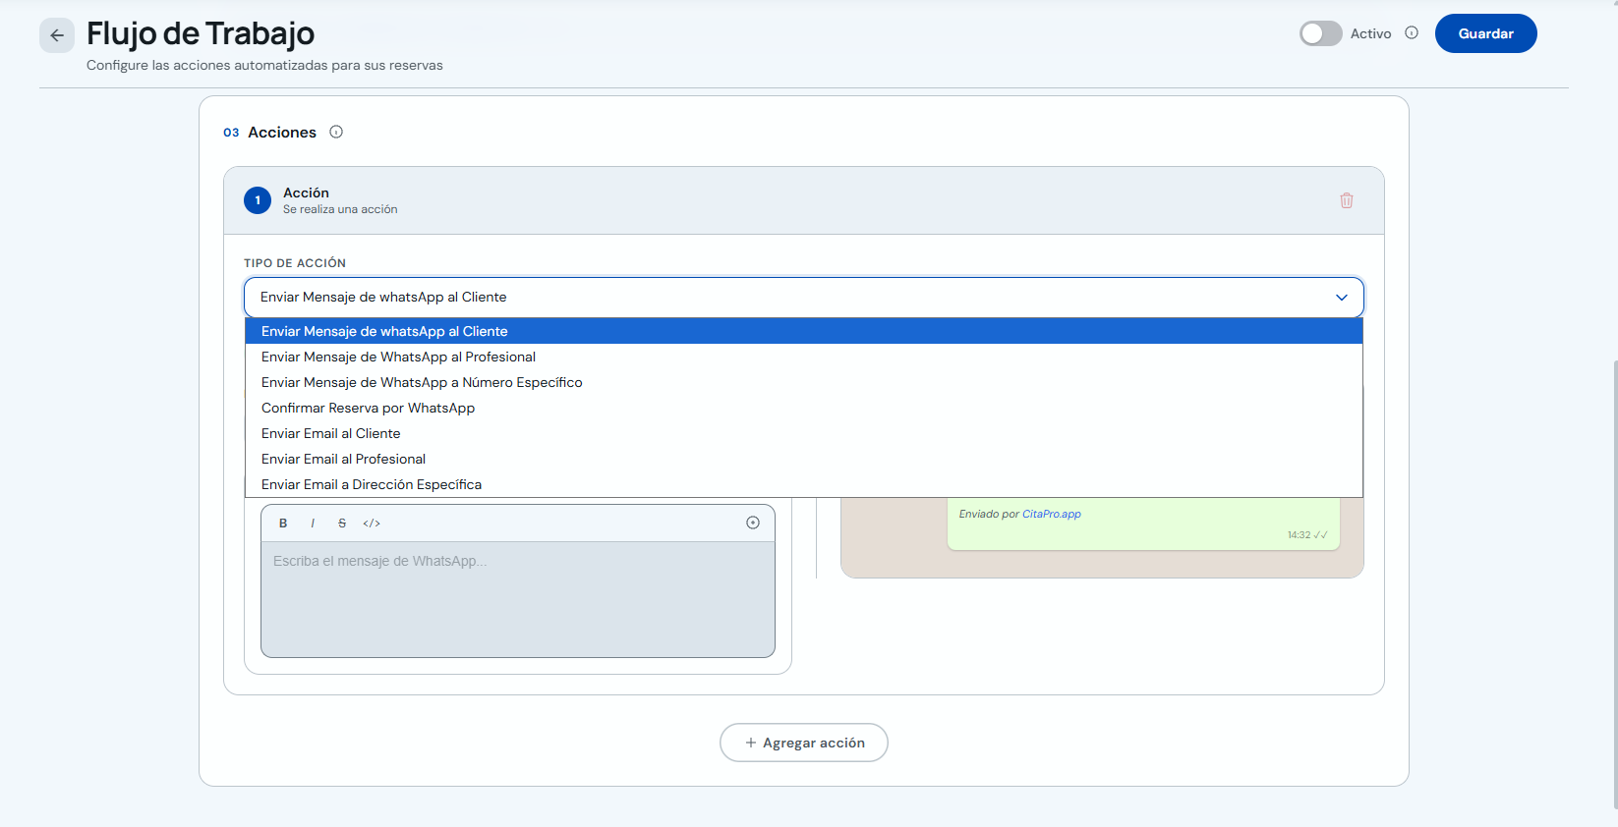This screenshot has width=1618, height=827.
Task: Open the insert variable circle-plus icon
Action: 753,523
